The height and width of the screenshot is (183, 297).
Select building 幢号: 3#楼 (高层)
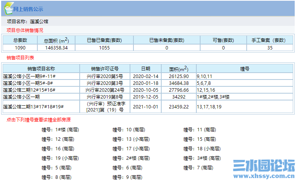202,158
